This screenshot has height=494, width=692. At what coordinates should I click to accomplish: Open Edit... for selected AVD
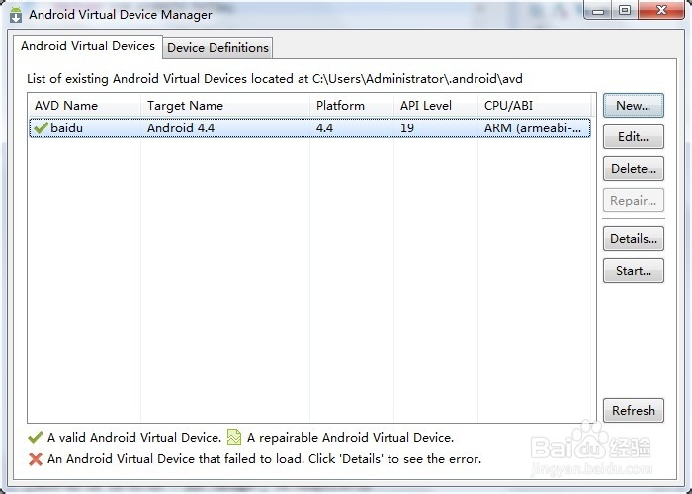pyautogui.click(x=634, y=137)
